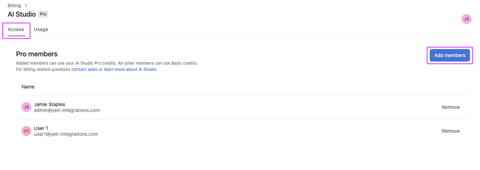Click the admin@yeti-integrations.com email address
The image size is (480, 170).
pos(67,110)
